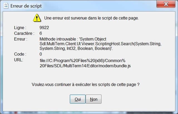Close the Erreur de script dialog
Screen dimensions: 178x114
point(166,4)
